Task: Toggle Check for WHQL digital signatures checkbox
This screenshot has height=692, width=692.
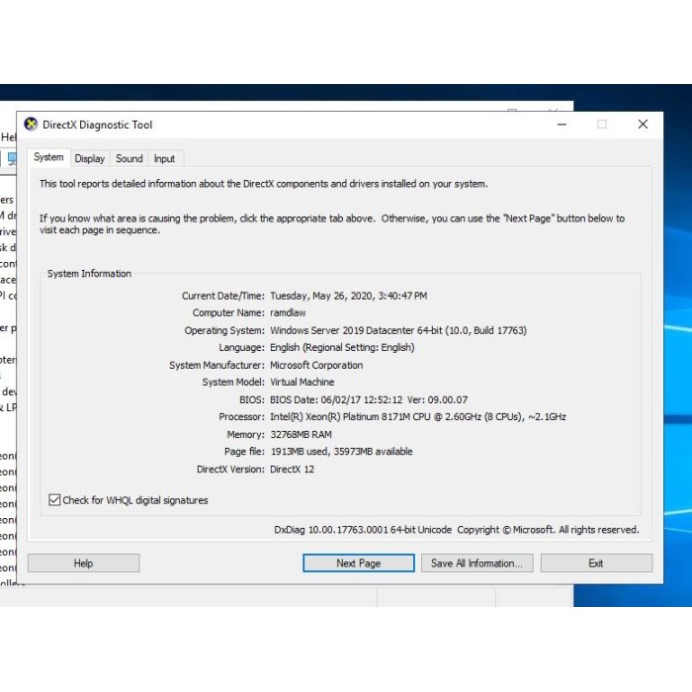Action: [54, 500]
